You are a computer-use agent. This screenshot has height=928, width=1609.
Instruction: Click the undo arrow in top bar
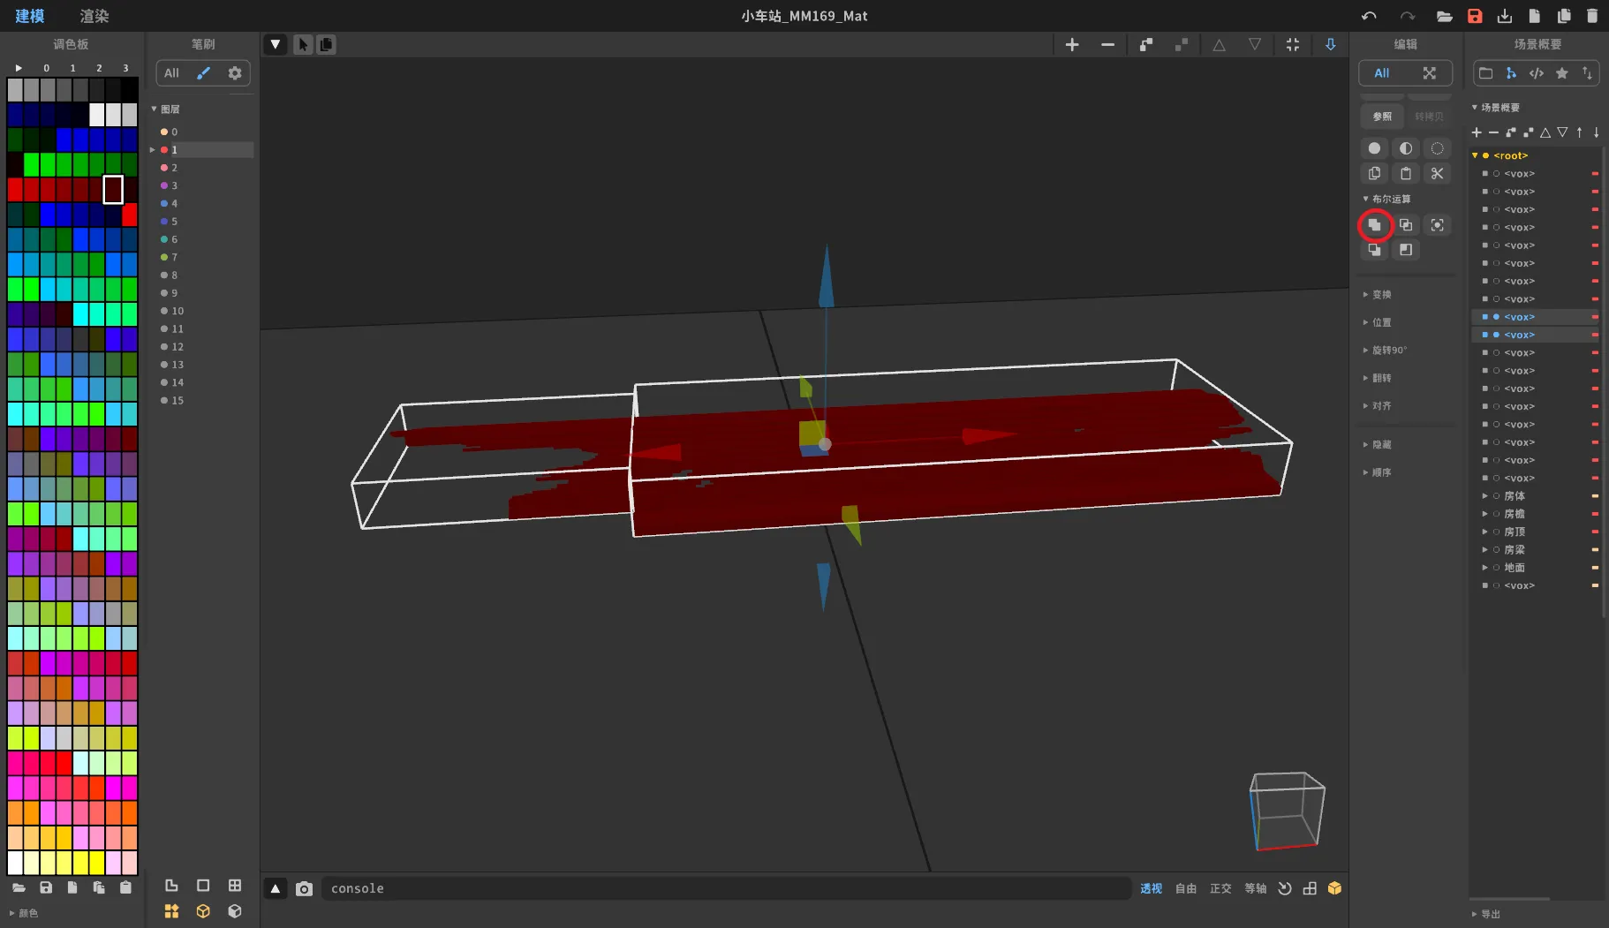pos(1369,16)
